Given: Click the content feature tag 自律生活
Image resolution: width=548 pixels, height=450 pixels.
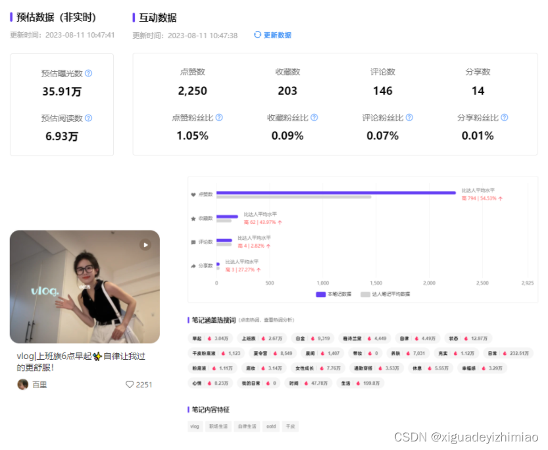Looking at the screenshot, I should 247,426.
